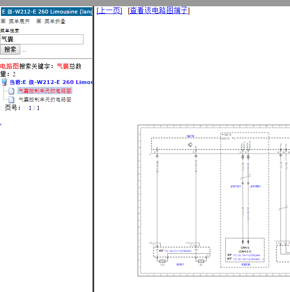Click the 菜单折叠 collapse-menu icon

pyautogui.click(x=39, y=21)
